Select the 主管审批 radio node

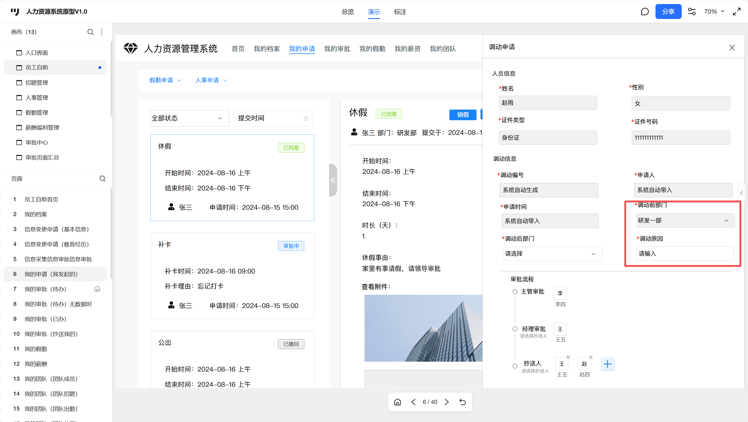[515, 291]
